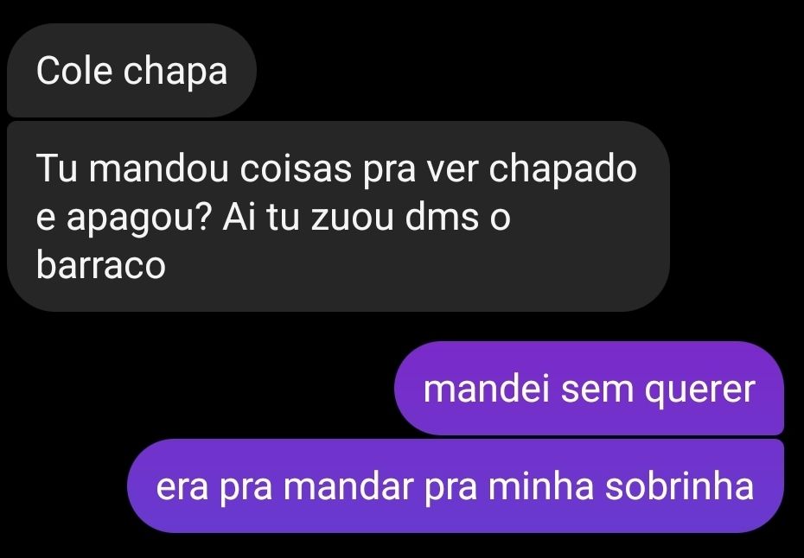
Task: Click the word "mandou" in the received message
Action: (158, 168)
